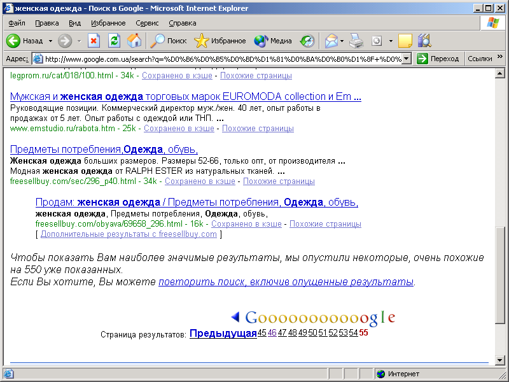Click the Windows flag logo

(x=492, y=23)
